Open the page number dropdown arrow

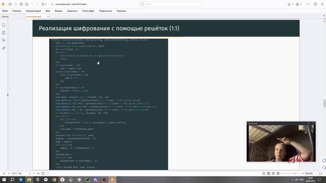point(30,173)
